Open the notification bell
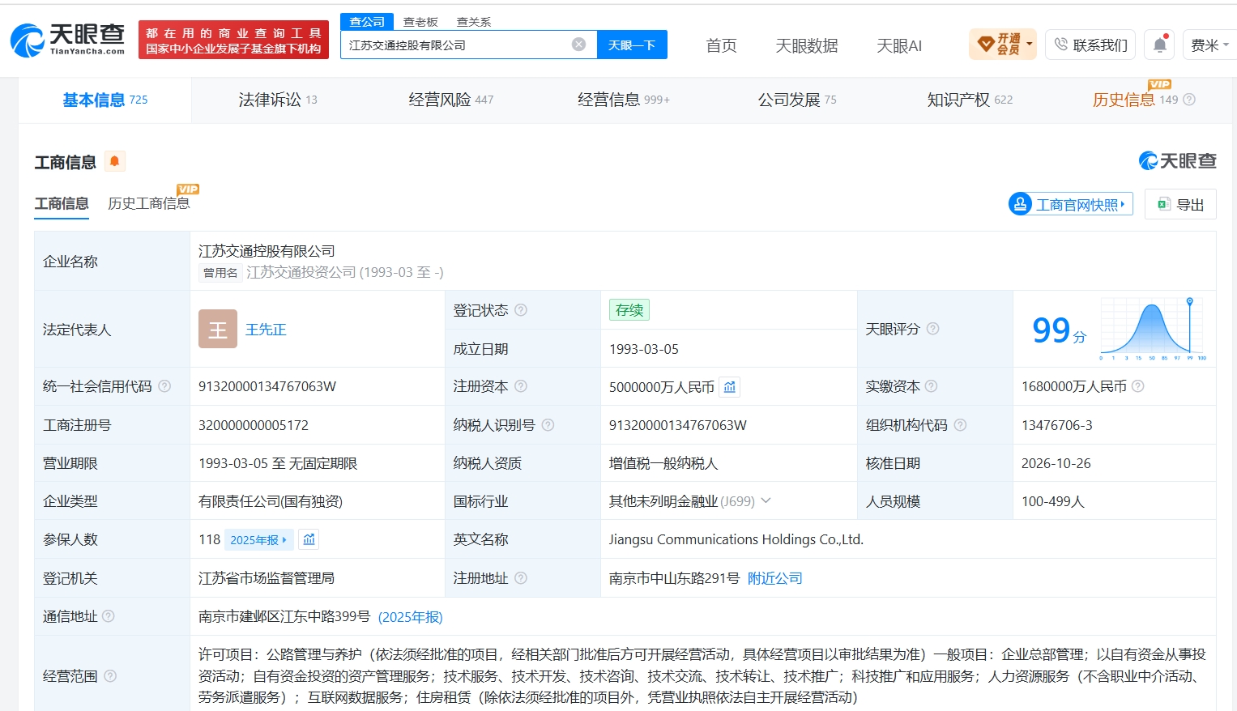The width and height of the screenshot is (1237, 711). click(x=1159, y=45)
